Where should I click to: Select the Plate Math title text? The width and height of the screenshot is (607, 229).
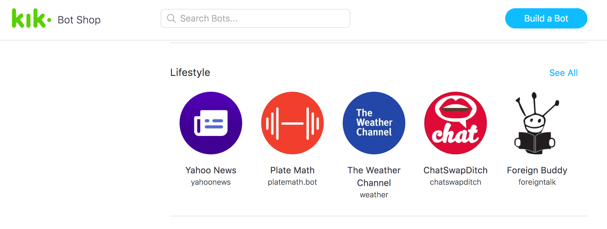[292, 170]
